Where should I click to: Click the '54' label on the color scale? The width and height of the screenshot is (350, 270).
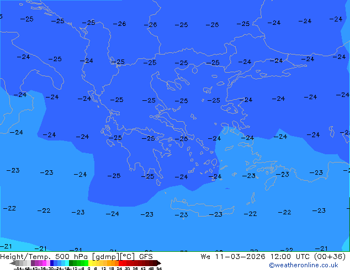159,269
